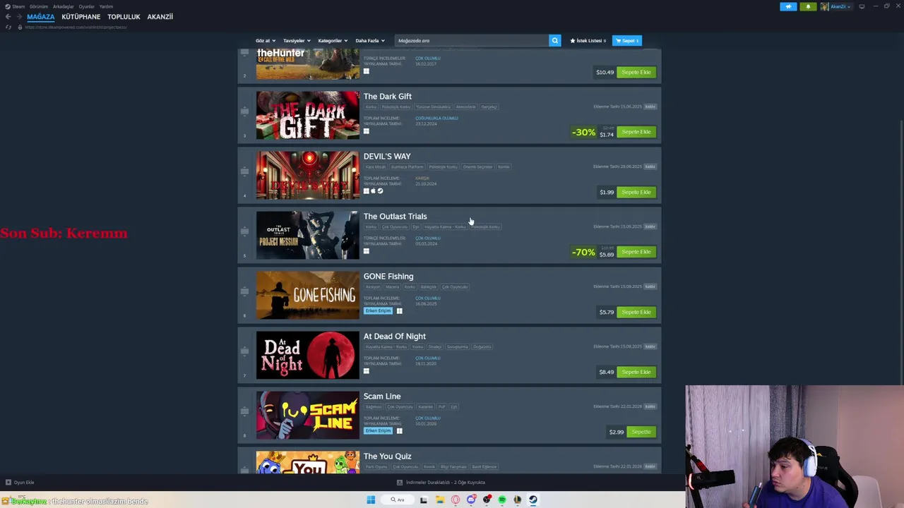Click the Windows platform icon under The Outlast Trials
Viewport: 904px width, 508px height.
[367, 251]
